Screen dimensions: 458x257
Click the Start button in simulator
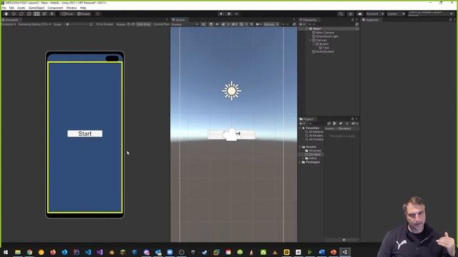click(x=84, y=133)
